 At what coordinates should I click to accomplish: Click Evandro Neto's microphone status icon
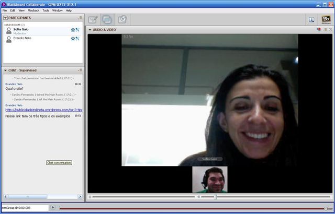tap(77, 39)
